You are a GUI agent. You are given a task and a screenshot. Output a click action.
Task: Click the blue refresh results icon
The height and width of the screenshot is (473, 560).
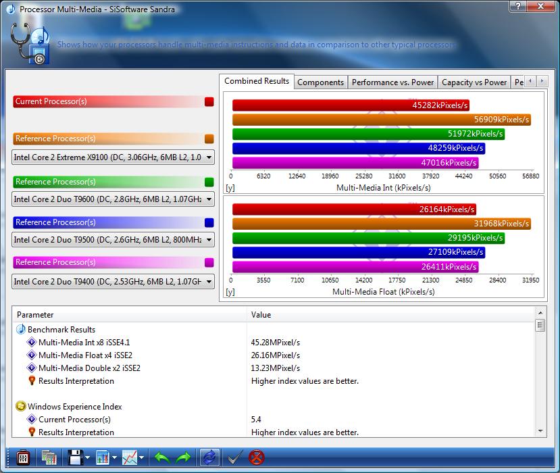coord(209,457)
